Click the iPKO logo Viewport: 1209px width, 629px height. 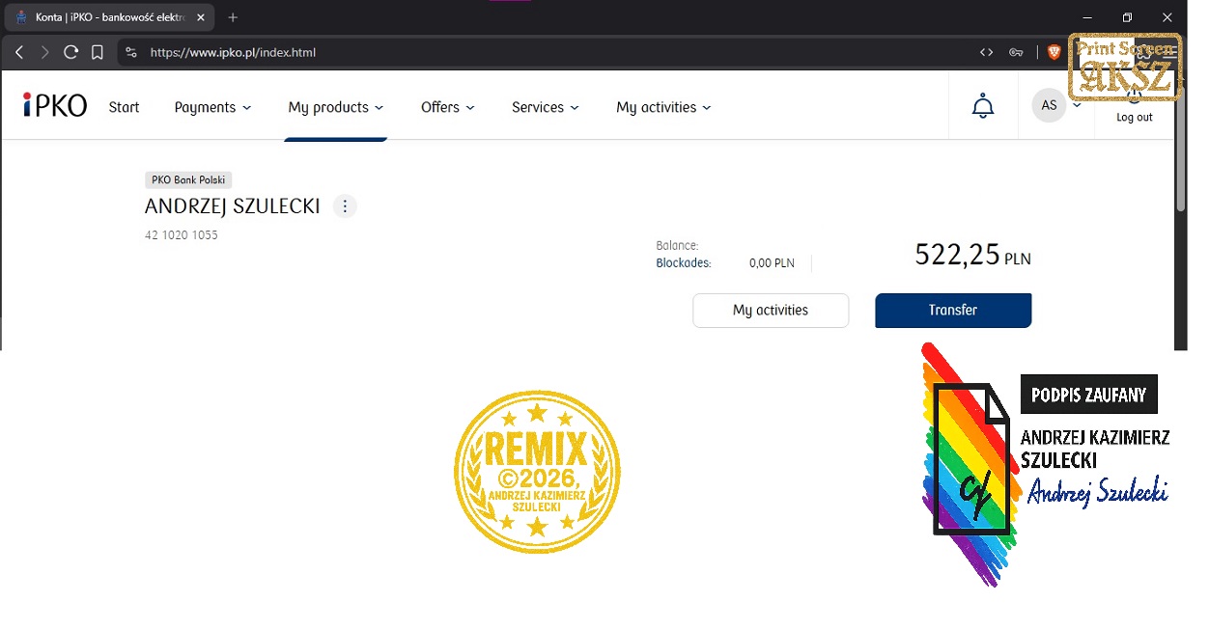click(x=55, y=106)
